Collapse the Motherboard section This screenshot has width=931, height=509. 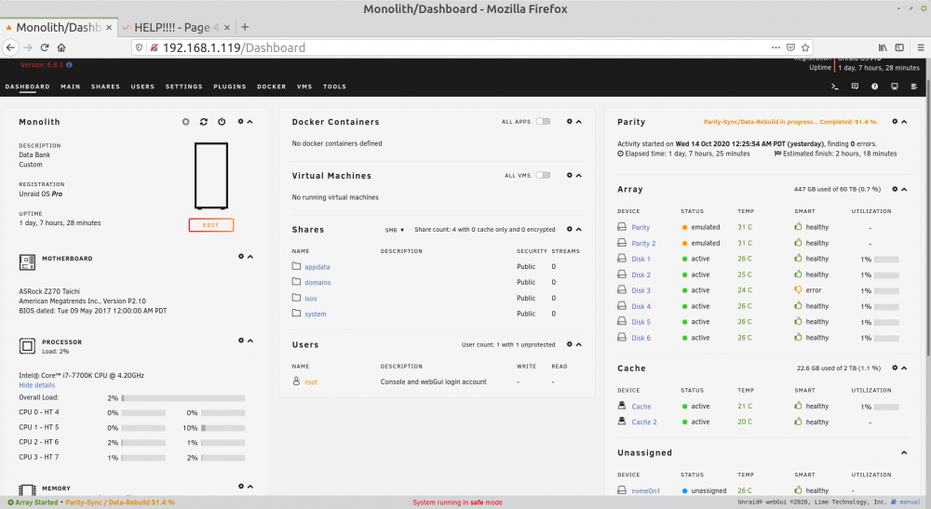250,257
